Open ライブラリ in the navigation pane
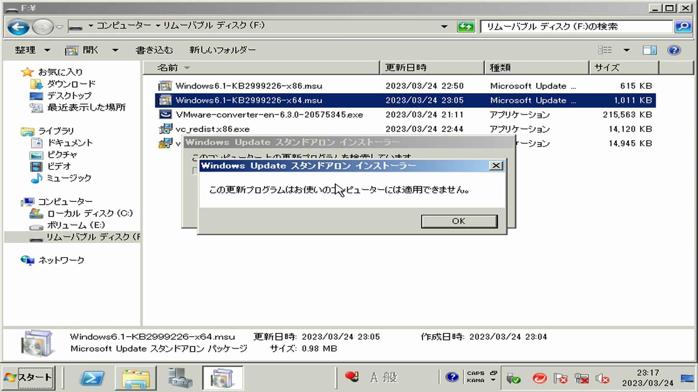The height and width of the screenshot is (392, 698). coord(56,131)
